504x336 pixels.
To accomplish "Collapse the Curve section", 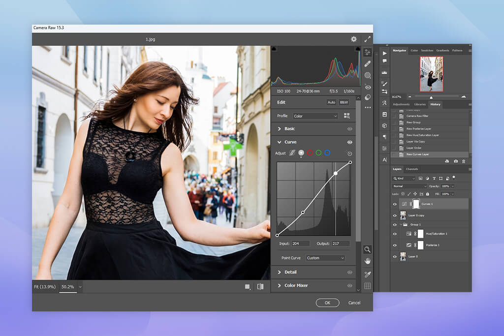I will 280,142.
